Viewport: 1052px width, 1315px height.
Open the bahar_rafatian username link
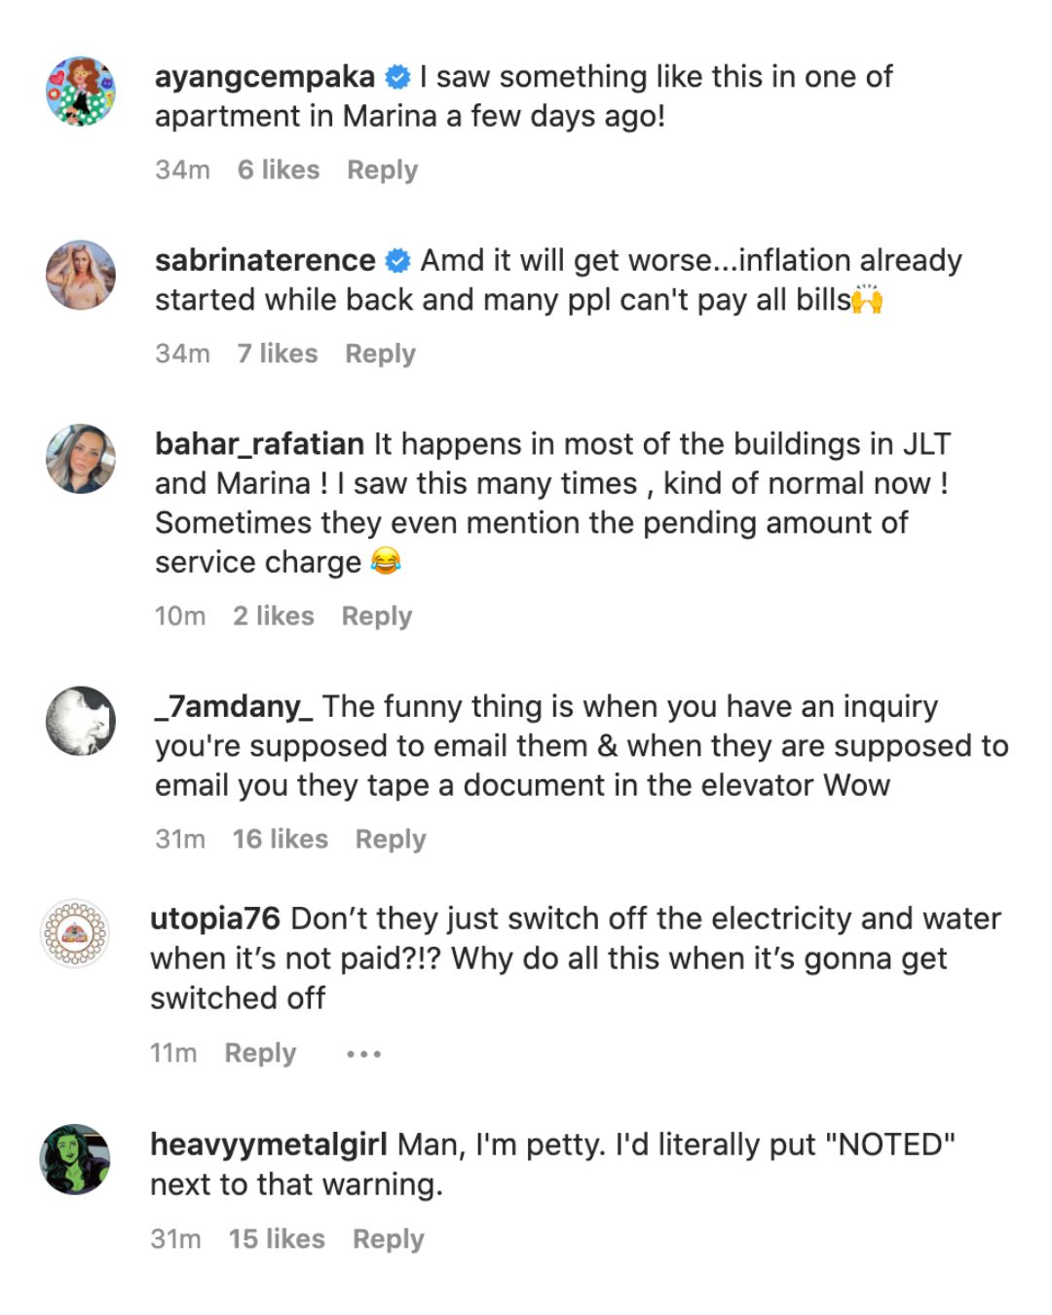pos(259,444)
